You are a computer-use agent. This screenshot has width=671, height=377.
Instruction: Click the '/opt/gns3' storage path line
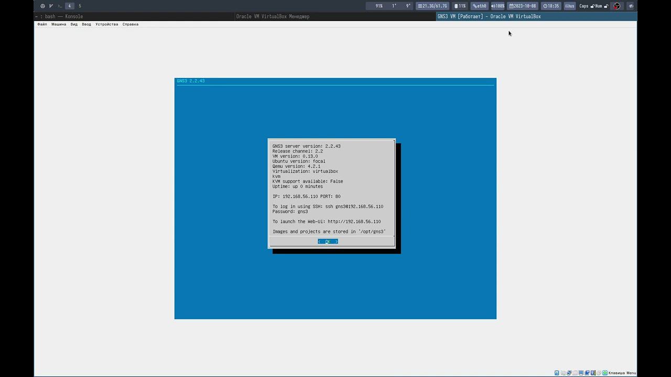click(x=329, y=231)
